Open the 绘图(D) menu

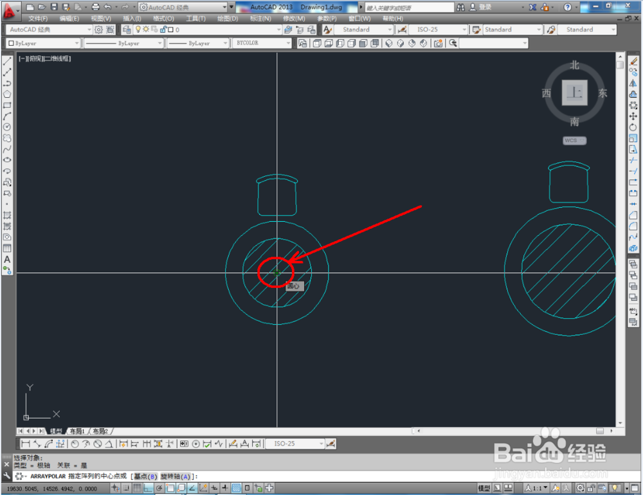[x=228, y=19]
